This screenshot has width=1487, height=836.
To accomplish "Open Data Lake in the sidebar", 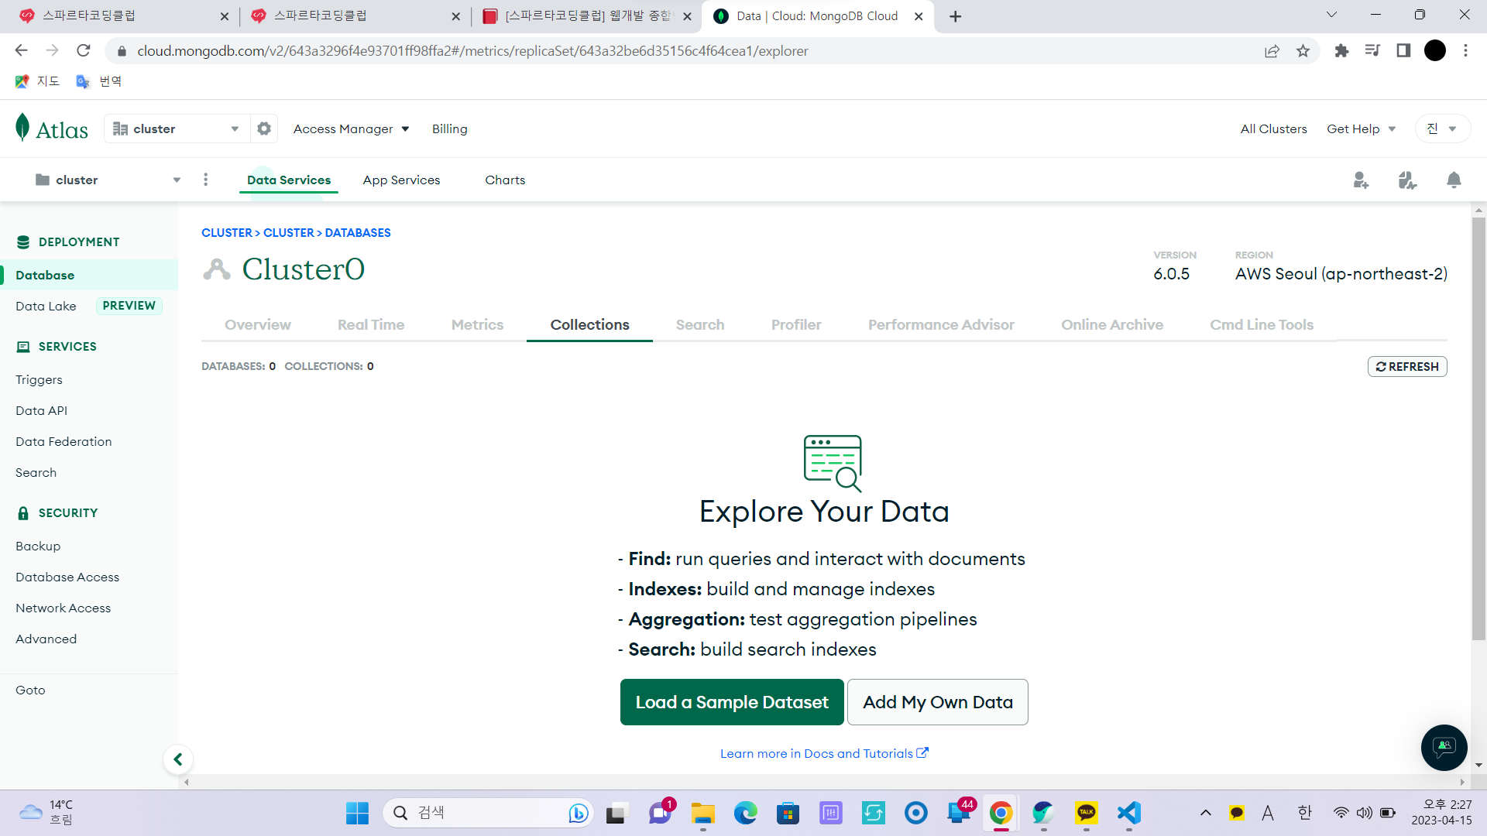I will click(46, 306).
